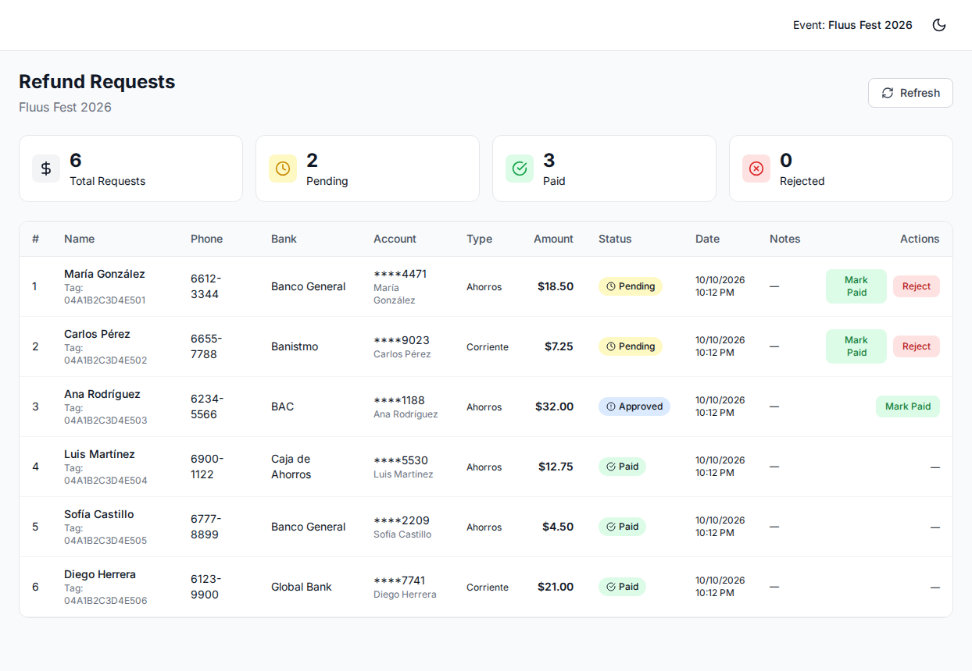Click phone number 6123-9900
Image resolution: width=972 pixels, height=671 pixels.
point(206,587)
